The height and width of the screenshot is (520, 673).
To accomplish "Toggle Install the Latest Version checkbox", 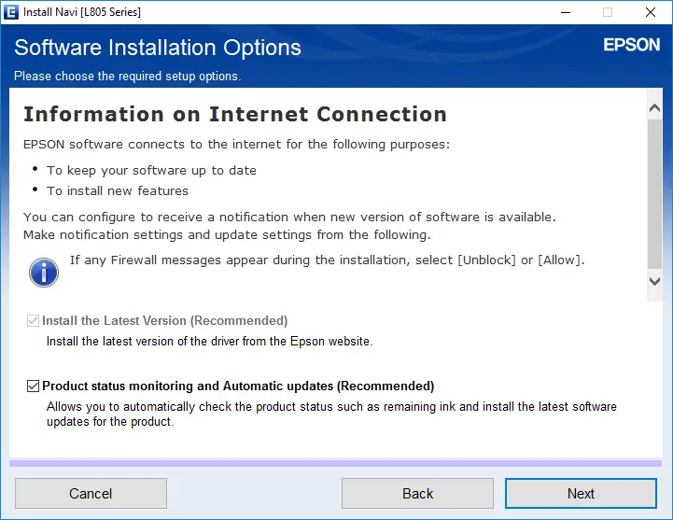I will pos(34,321).
